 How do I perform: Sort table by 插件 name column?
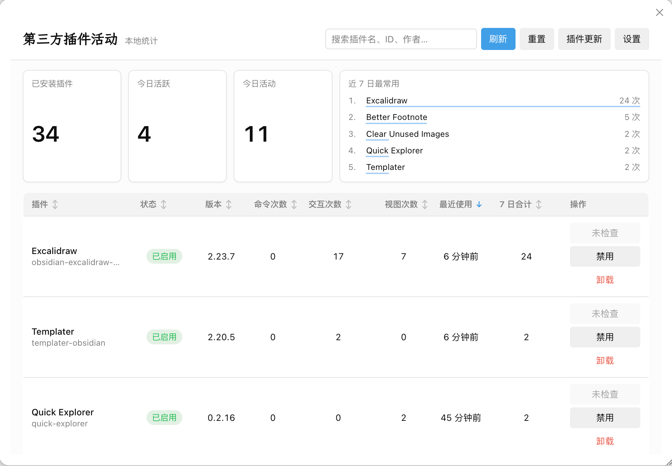point(45,204)
